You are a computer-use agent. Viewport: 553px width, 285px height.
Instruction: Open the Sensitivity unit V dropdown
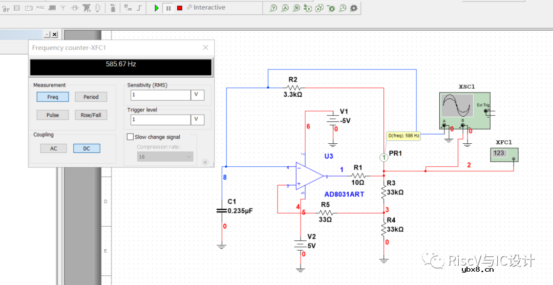[197, 95]
